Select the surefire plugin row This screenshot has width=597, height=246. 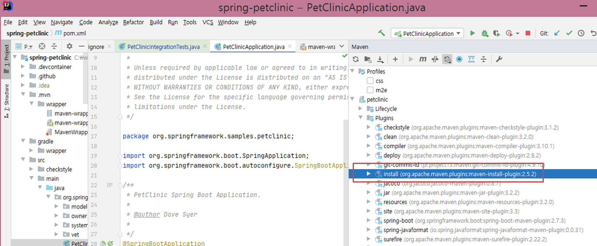(x=465, y=239)
